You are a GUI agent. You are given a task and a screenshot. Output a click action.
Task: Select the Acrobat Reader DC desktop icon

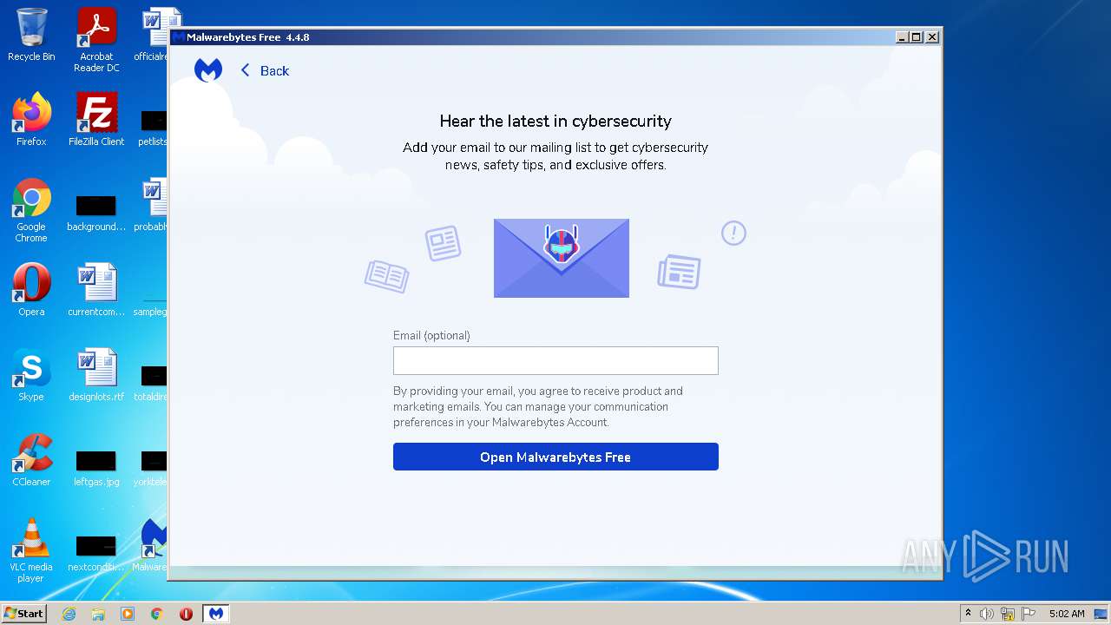click(96, 40)
